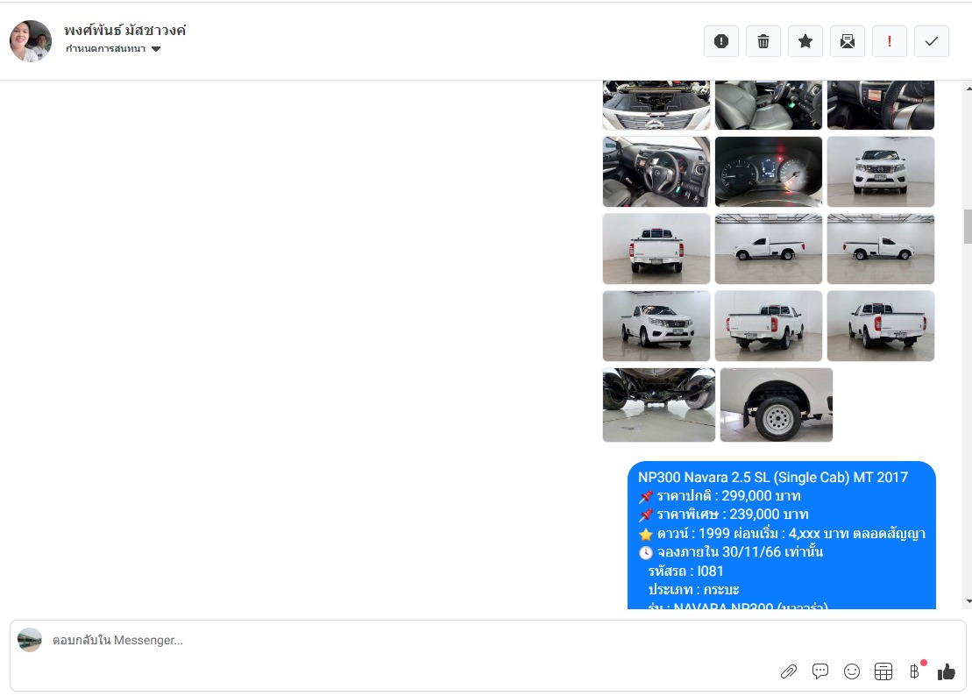Viewport: 972px width, 696px height.
Task: Expand the กำหนดการสนทนา dropdown
Action: click(x=113, y=49)
